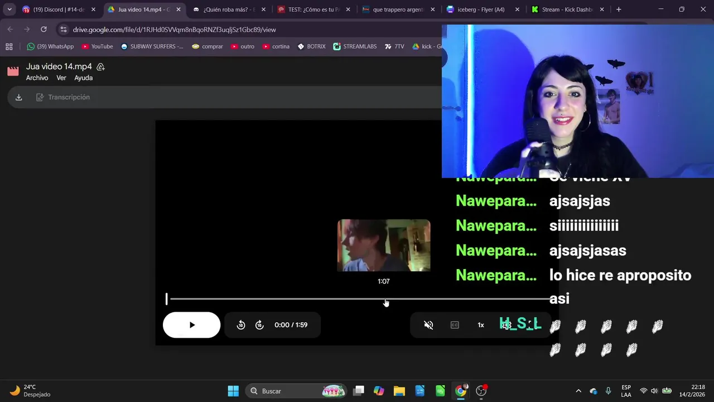Click the microphone tray icon
Viewport: 714px width, 402px height.
(x=609, y=391)
